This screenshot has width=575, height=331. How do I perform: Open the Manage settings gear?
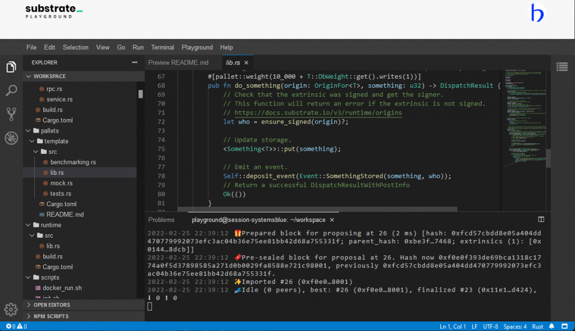click(x=11, y=309)
